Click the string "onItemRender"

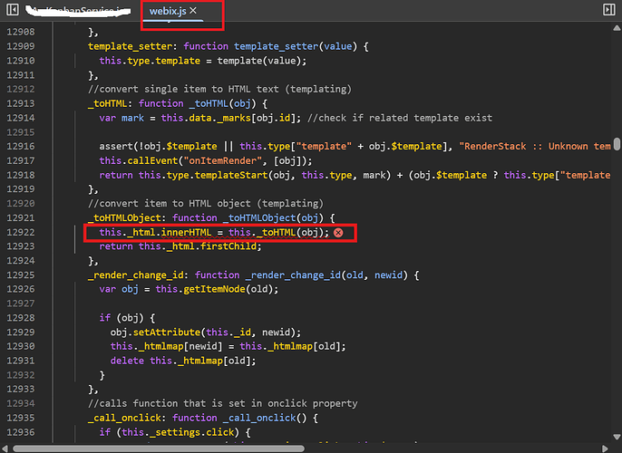pyautogui.click(x=222, y=160)
